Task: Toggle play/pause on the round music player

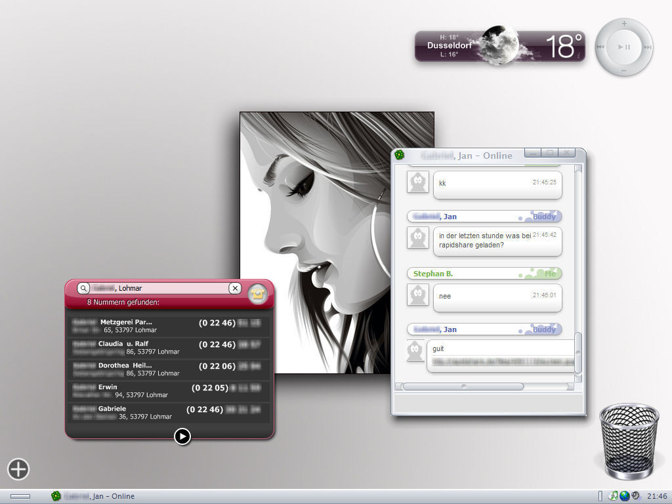Action: 624,47
